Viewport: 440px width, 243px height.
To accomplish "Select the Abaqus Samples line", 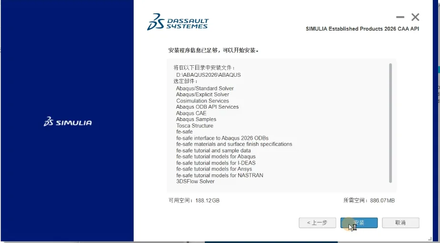I will 196,120.
